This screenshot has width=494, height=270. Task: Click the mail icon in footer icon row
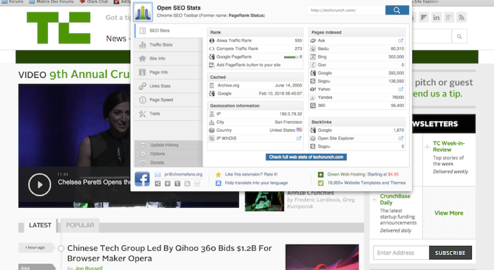click(197, 183)
